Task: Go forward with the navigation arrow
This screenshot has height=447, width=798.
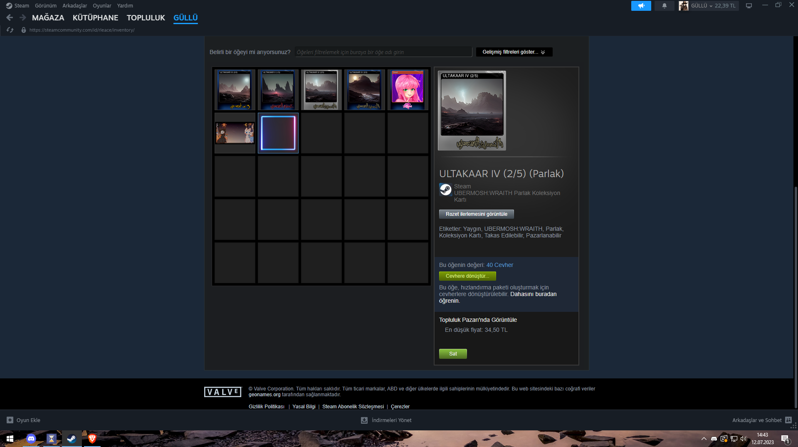Action: (23, 17)
